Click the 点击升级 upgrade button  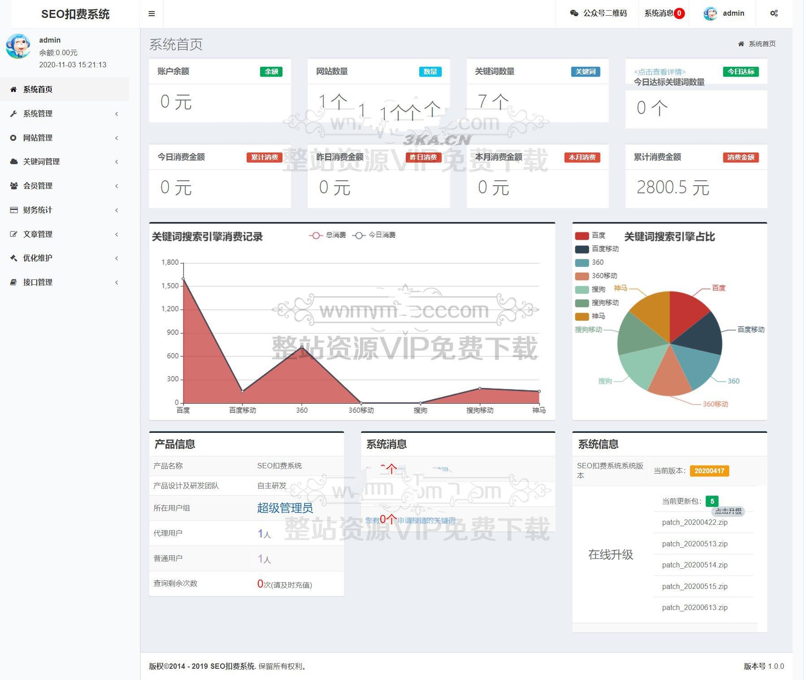pyautogui.click(x=728, y=511)
